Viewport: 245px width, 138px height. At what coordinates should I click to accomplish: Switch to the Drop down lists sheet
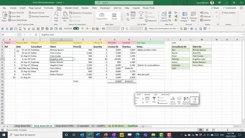pos(23,126)
